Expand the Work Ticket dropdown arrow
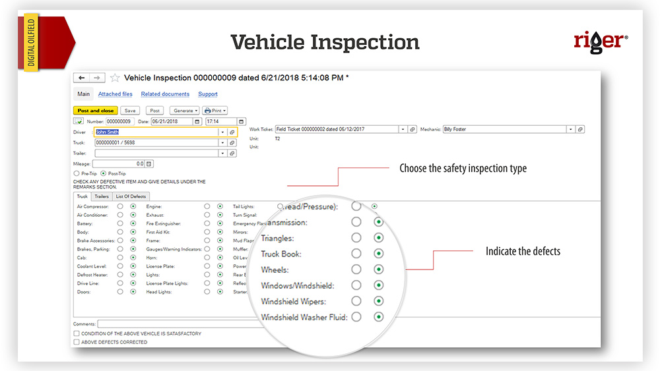This screenshot has width=660, height=371. tap(403, 129)
